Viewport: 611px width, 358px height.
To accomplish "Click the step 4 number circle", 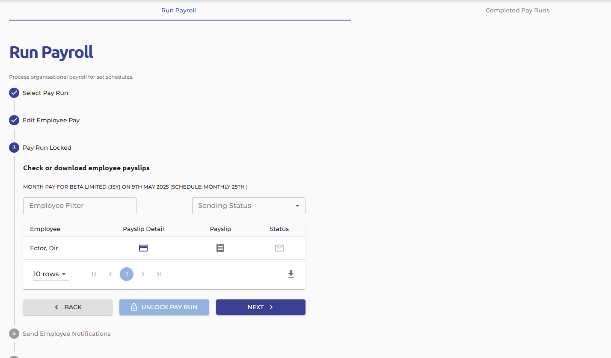I will click(x=14, y=334).
